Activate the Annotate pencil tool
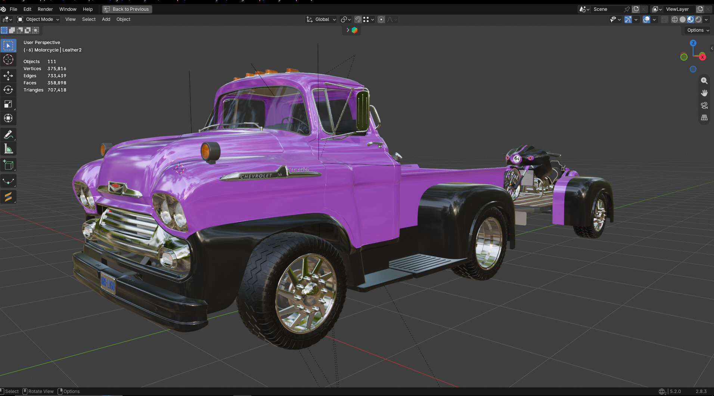 (x=8, y=135)
